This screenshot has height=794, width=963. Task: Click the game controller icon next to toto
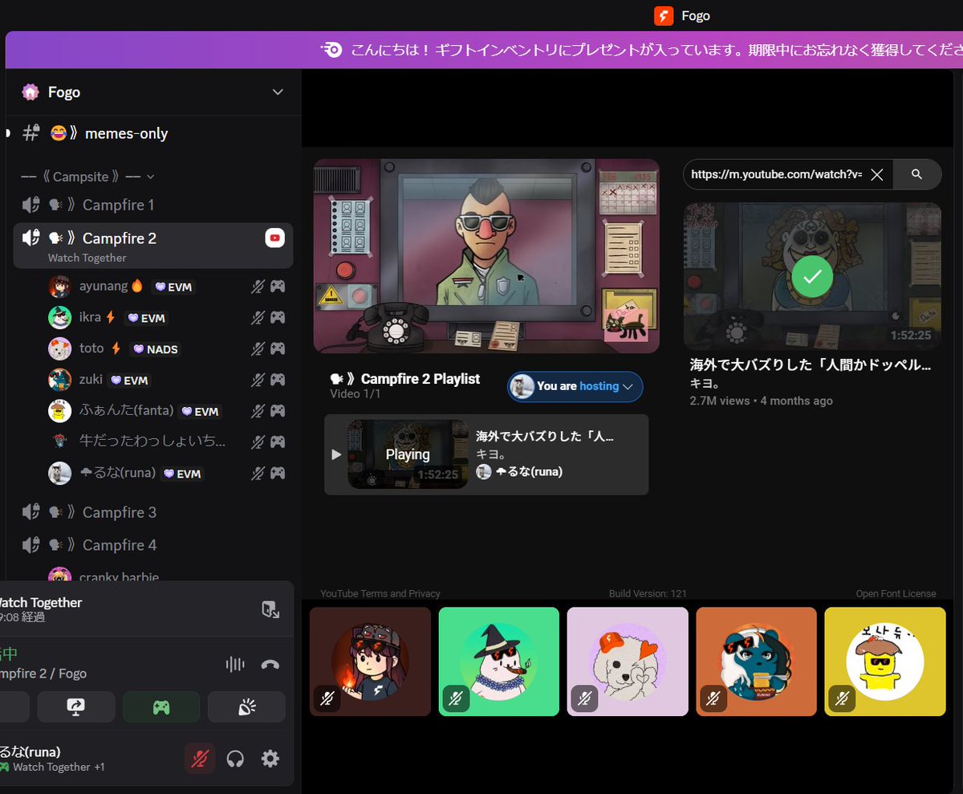(x=278, y=348)
